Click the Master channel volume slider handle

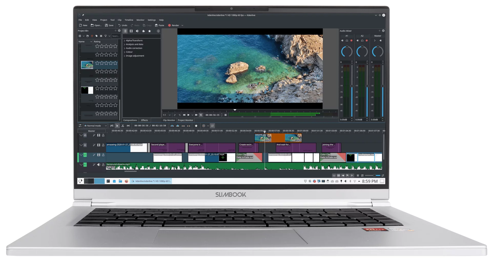(383, 86)
